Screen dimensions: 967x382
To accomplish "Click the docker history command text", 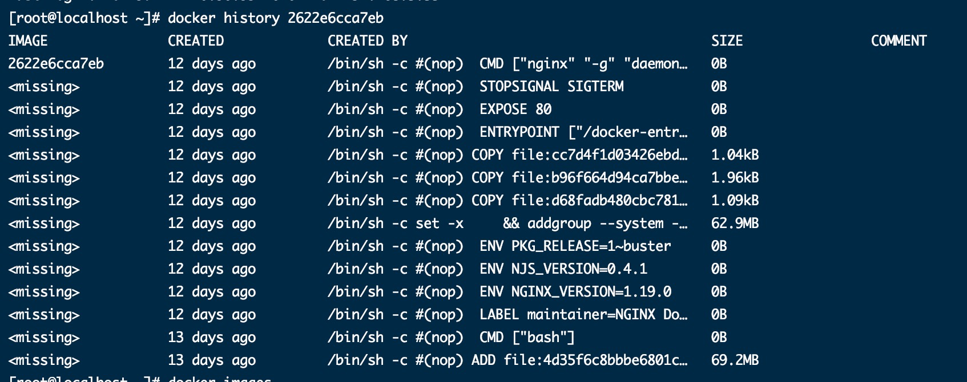I will pyautogui.click(x=276, y=18).
